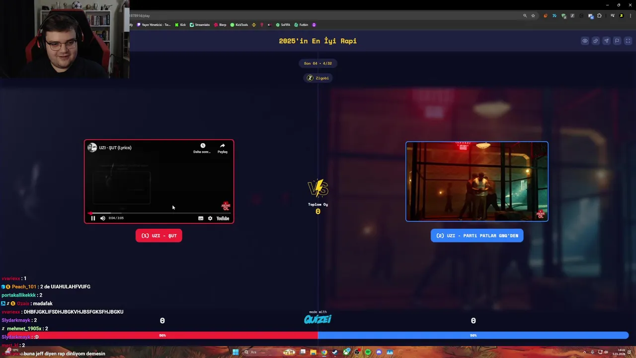
Task: Open Steam from the taskbar
Action: [x=335, y=352]
